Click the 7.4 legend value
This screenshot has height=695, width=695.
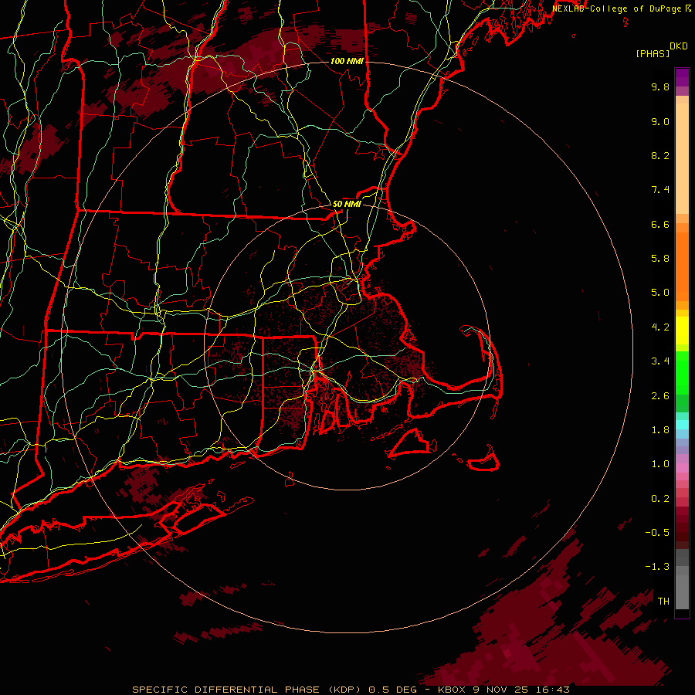[660, 190]
